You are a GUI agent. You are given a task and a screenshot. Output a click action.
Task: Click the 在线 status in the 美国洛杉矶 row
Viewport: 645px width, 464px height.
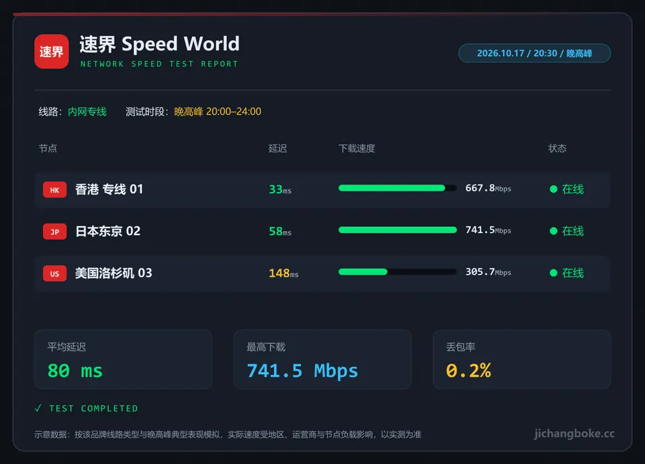pos(572,273)
